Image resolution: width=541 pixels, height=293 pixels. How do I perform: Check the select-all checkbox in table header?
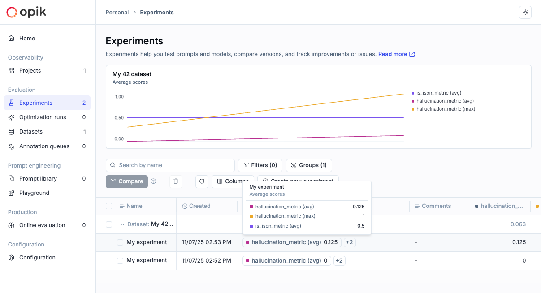(109, 206)
